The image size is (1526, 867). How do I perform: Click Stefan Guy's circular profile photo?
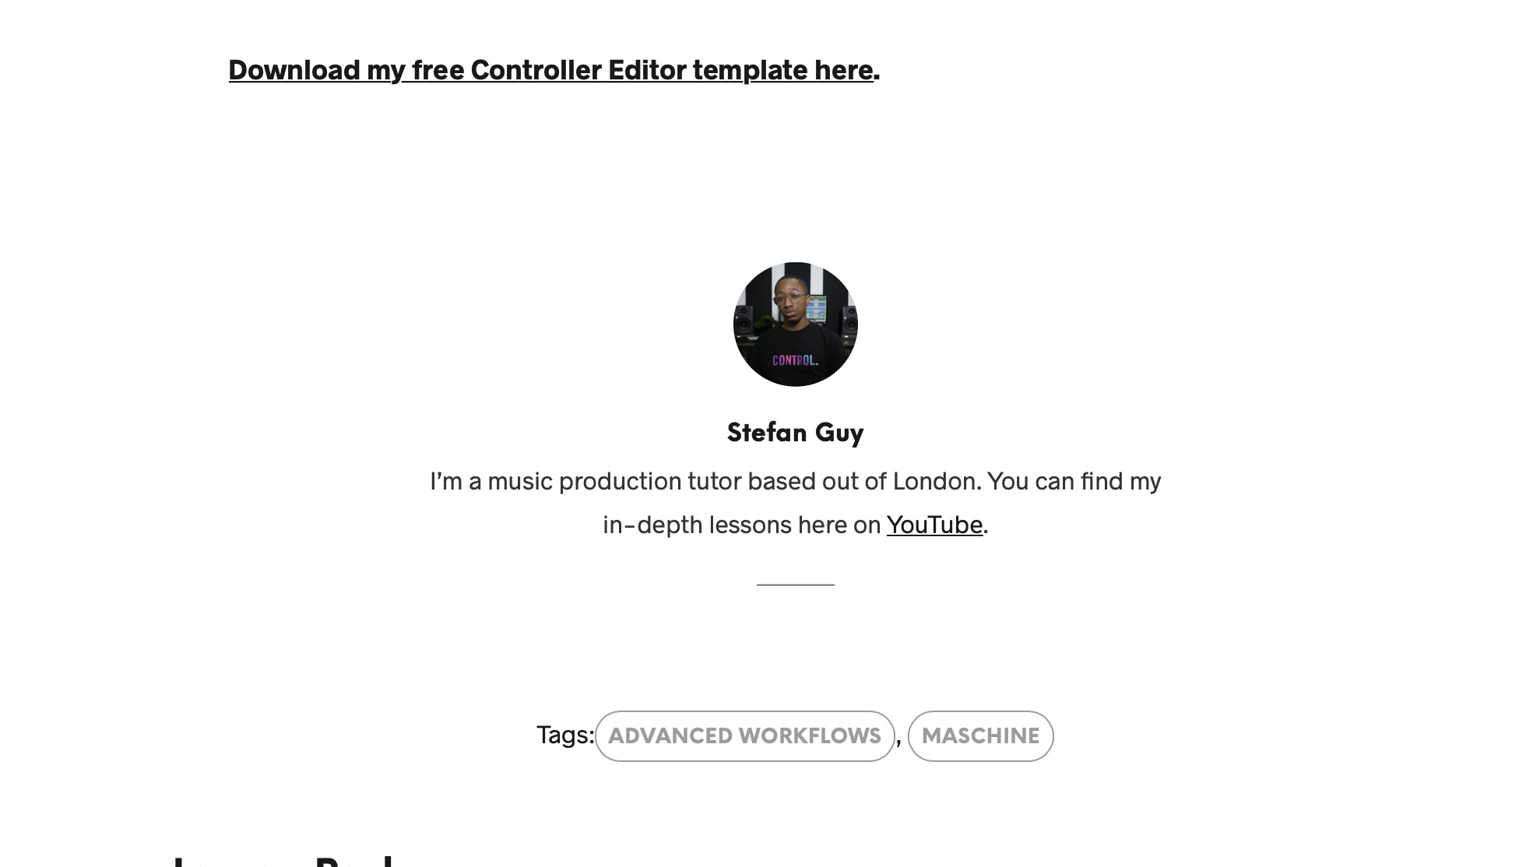pos(796,324)
